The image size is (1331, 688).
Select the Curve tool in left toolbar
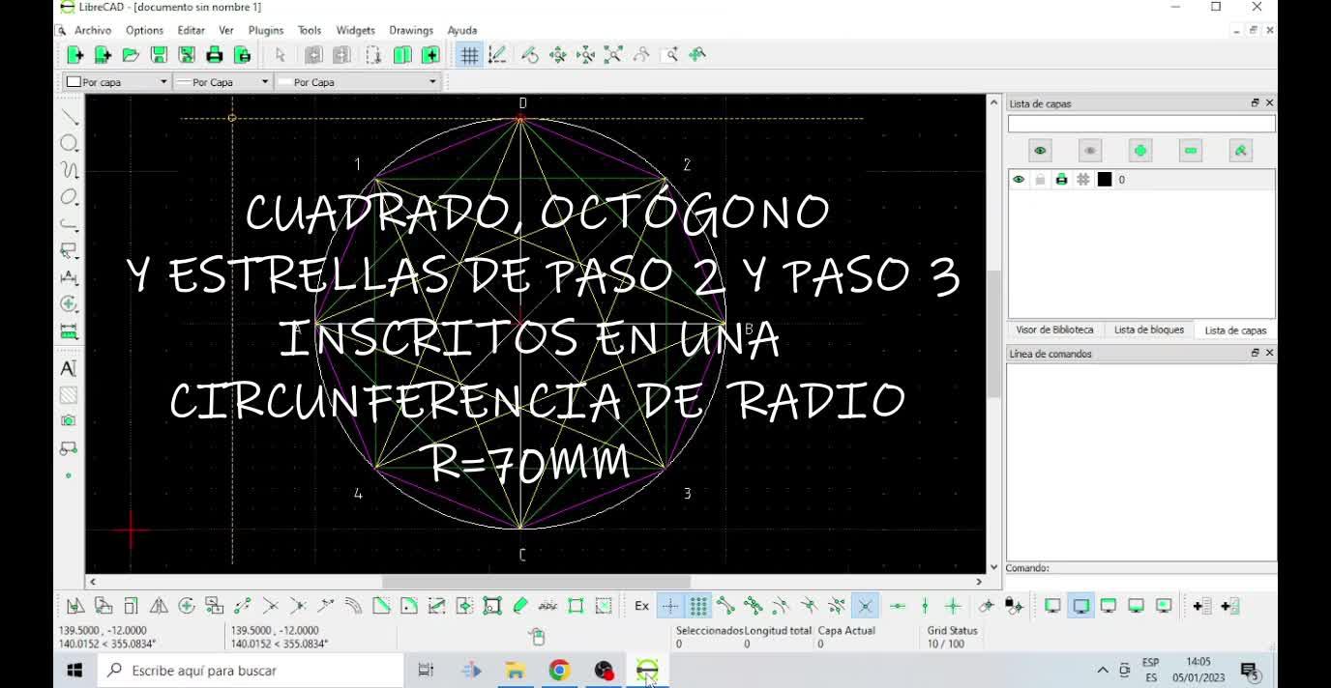click(69, 170)
